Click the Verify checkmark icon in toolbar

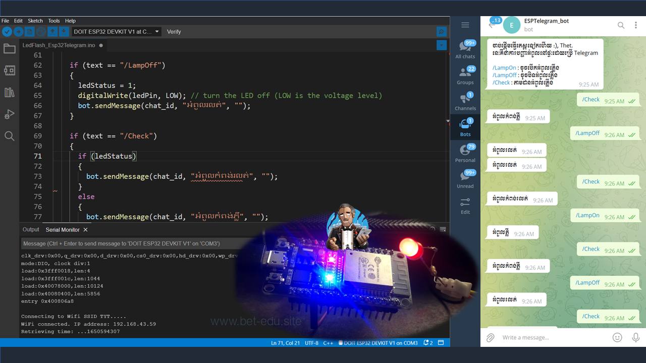pyautogui.click(x=7, y=32)
